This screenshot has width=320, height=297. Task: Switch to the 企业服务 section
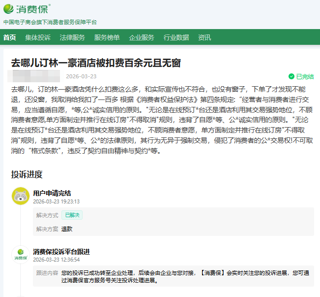[142, 37]
